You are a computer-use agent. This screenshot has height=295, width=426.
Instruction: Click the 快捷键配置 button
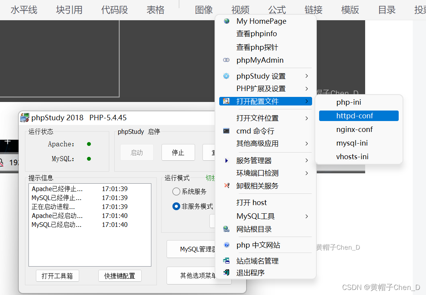(x=120, y=276)
